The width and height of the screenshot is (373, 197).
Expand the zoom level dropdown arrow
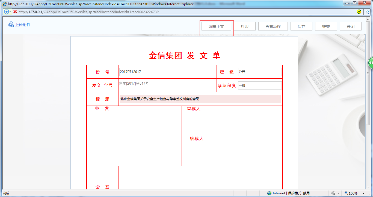363,193
